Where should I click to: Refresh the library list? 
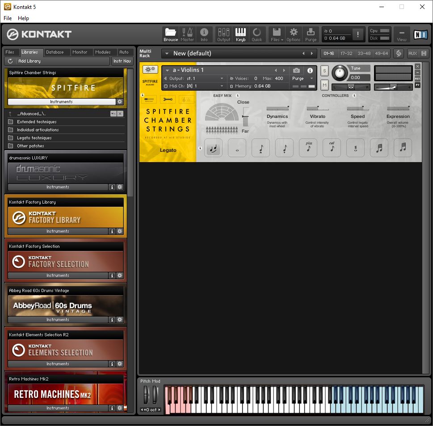tap(10, 61)
